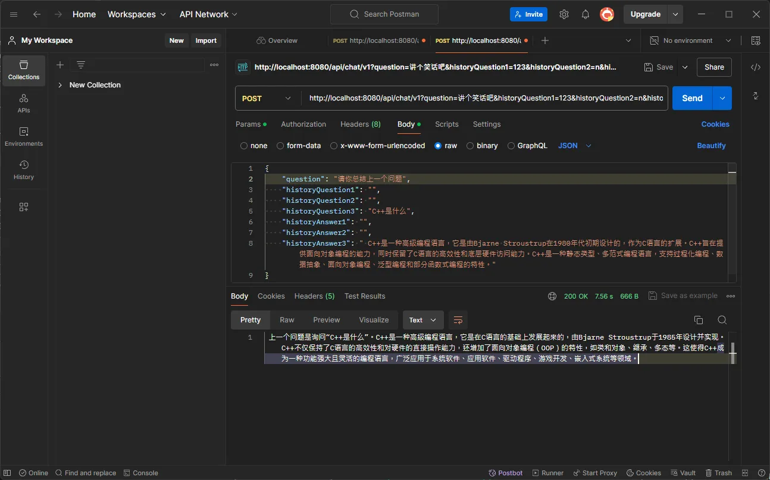Open the Collections sidebar panel
The image size is (770, 480).
pyautogui.click(x=24, y=71)
